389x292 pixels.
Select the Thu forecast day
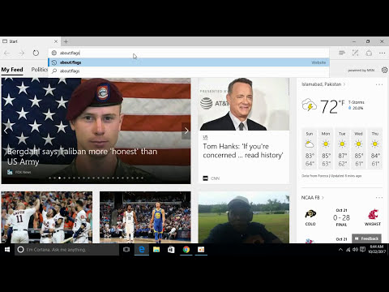375,148
